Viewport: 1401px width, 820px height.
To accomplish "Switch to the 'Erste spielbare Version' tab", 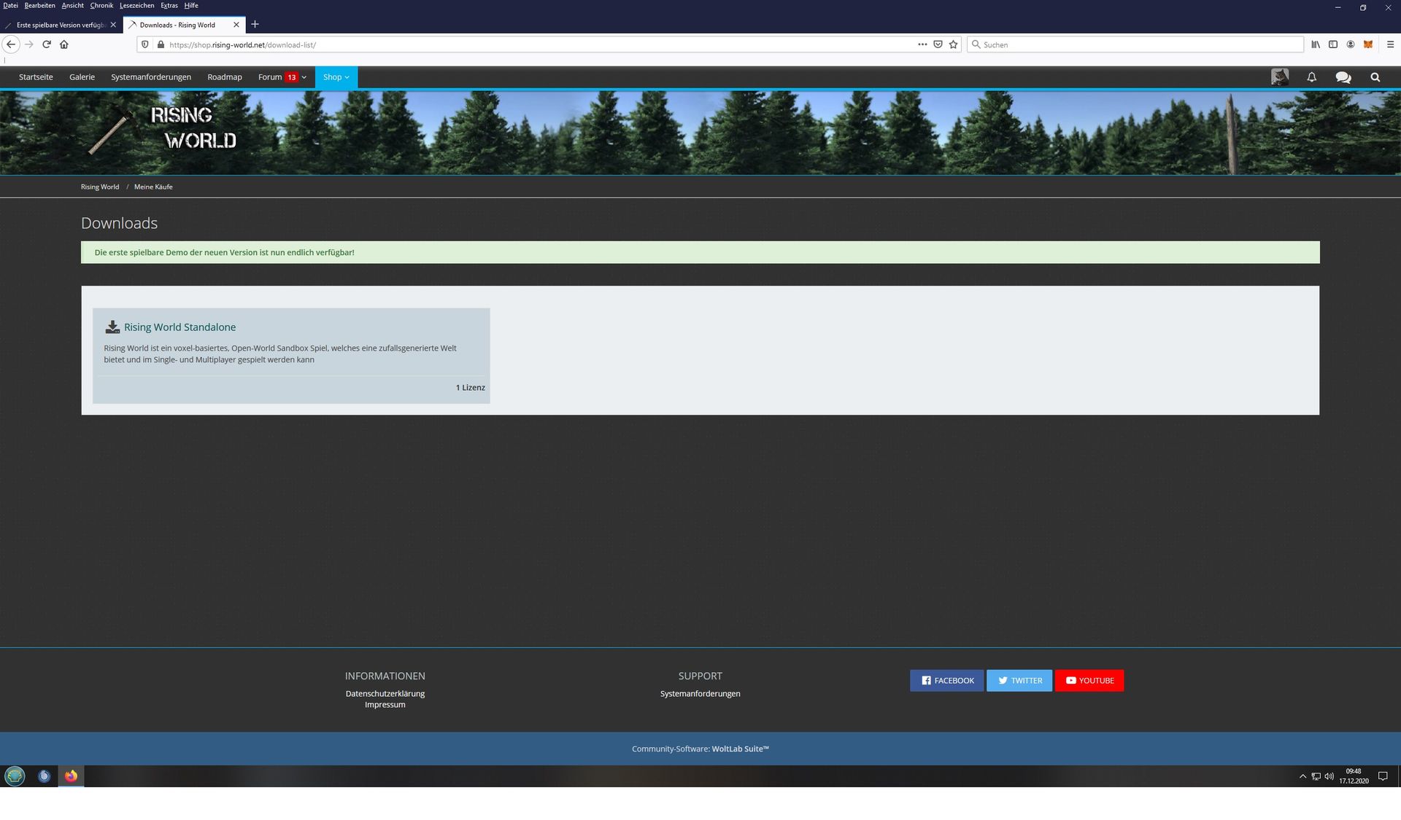I will coord(60,25).
